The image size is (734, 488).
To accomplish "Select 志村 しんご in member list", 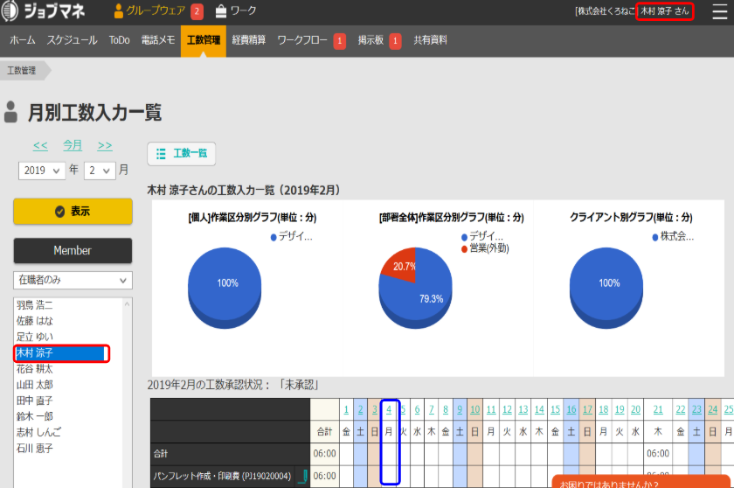I will click(x=38, y=432).
